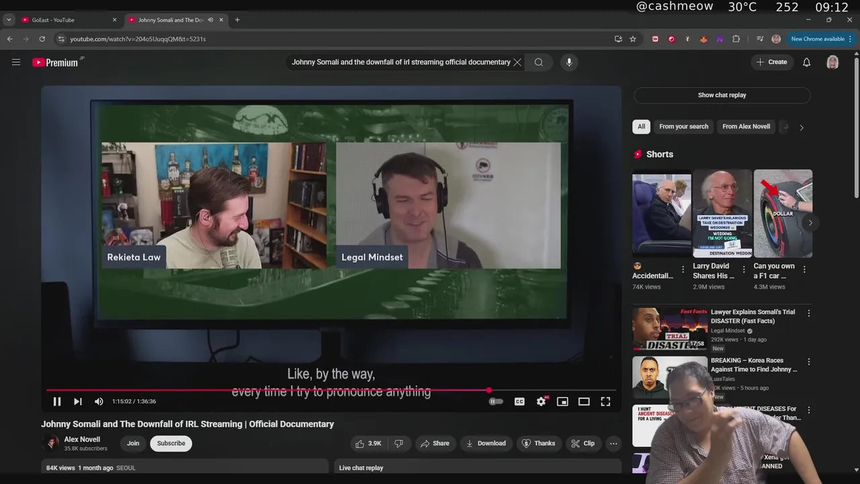Open the MetaMask fox extension
This screenshot has width=860, height=484.
703,39
